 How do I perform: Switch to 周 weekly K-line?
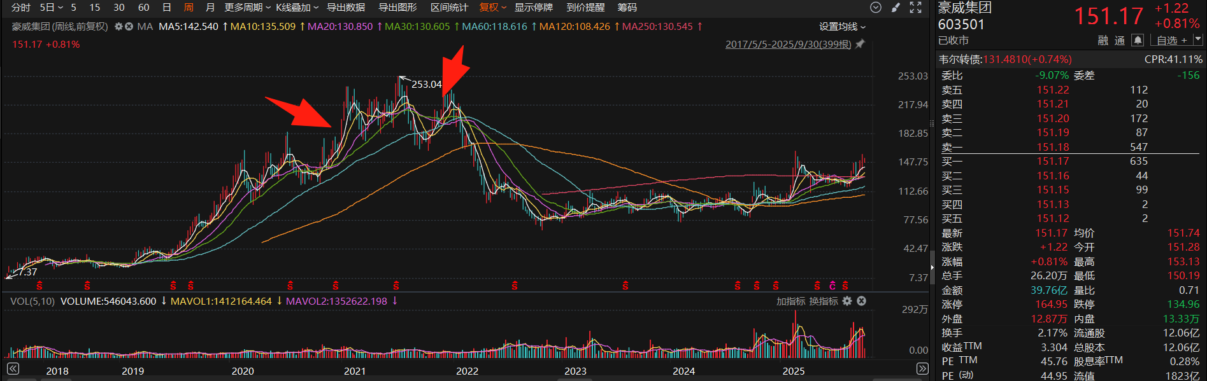point(189,8)
